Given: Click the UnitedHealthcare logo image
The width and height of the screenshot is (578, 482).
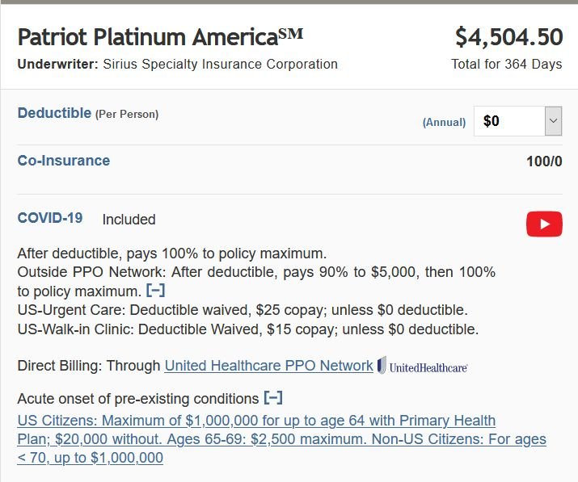Looking at the screenshot, I should point(423,366).
